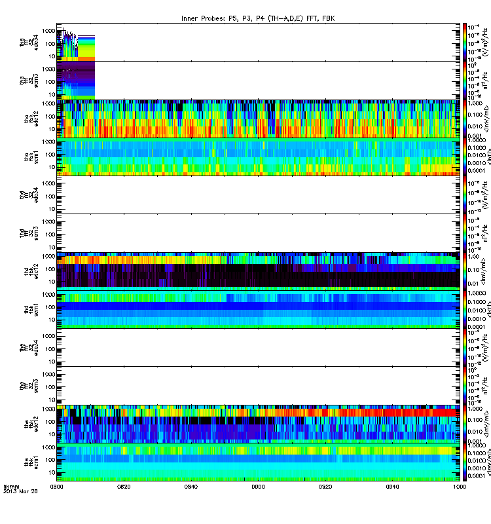Click the color bar beside tha fbk edc12
The image size is (491, 524).
coord(465,119)
